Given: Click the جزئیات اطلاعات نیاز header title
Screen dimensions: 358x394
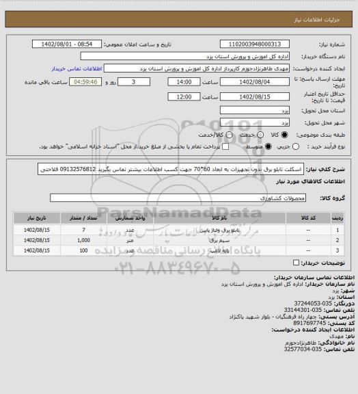Looking at the screenshot, I should pos(317,20).
